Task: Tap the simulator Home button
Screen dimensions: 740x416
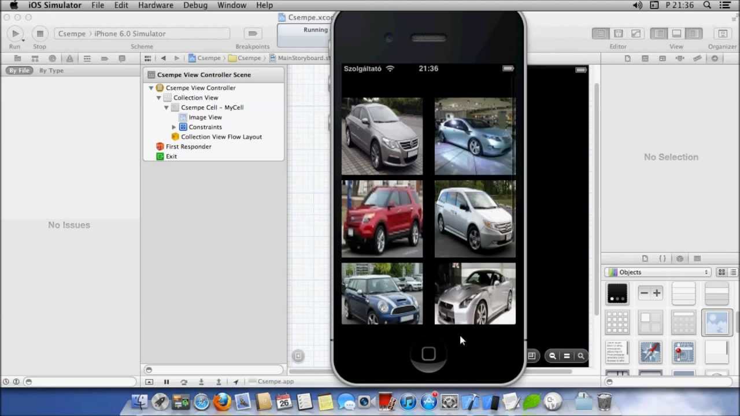Action: click(428, 354)
